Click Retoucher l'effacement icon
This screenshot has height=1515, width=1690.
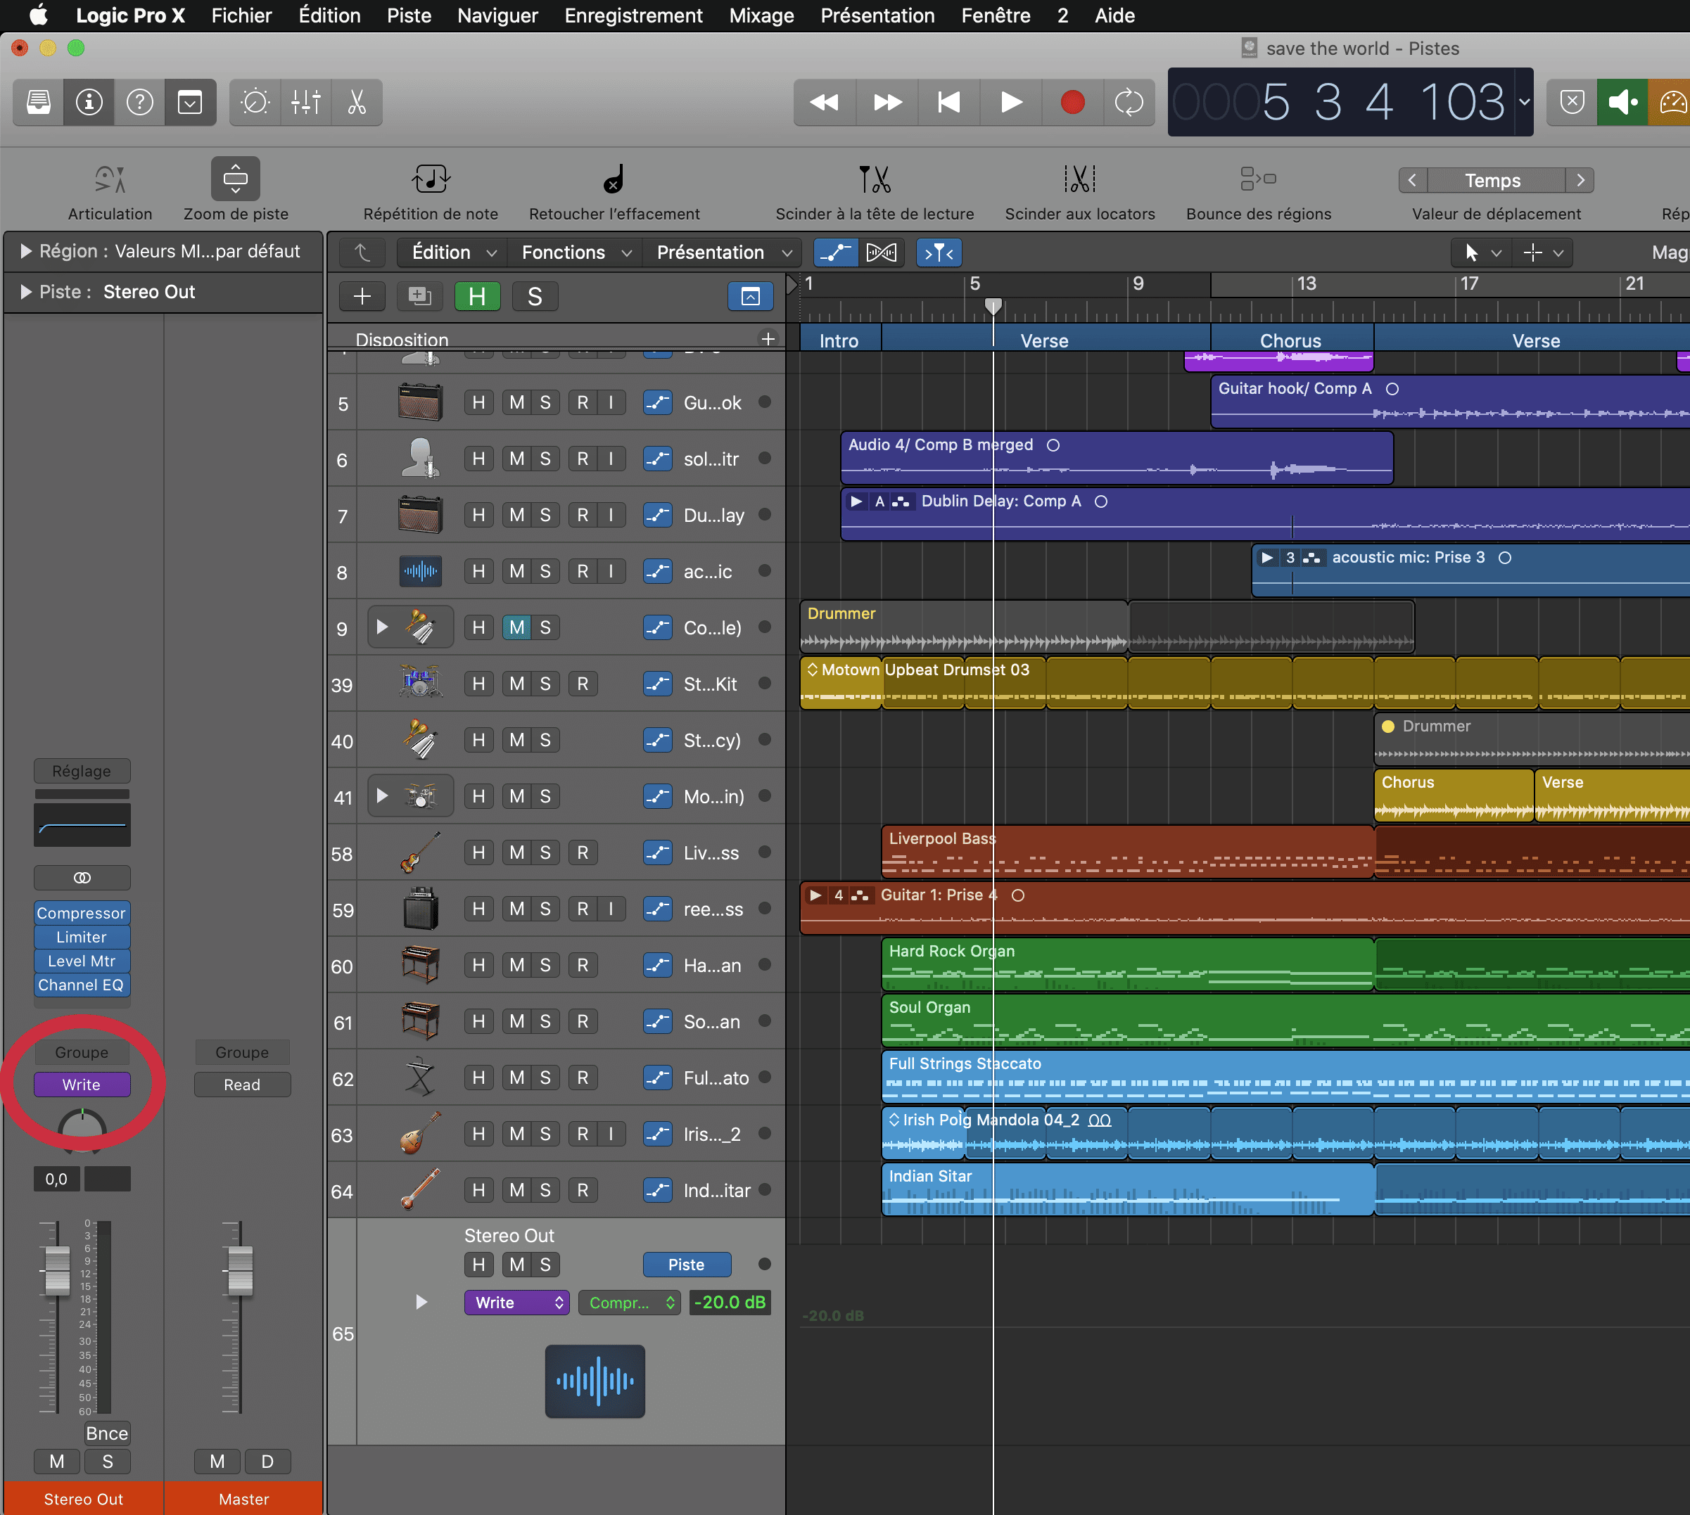click(614, 179)
